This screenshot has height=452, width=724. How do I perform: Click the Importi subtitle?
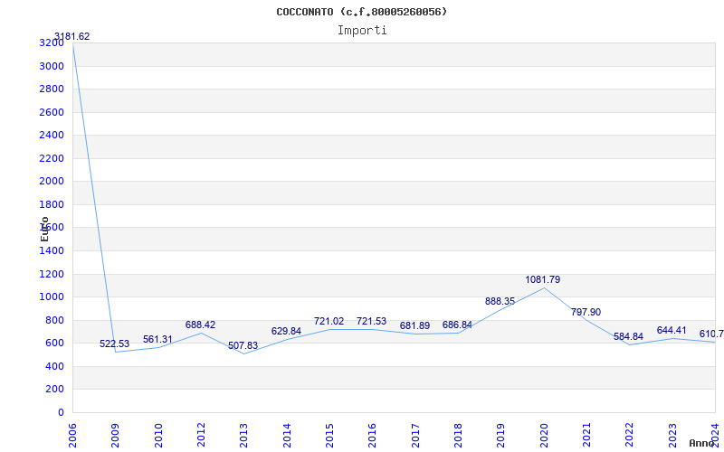click(x=362, y=31)
